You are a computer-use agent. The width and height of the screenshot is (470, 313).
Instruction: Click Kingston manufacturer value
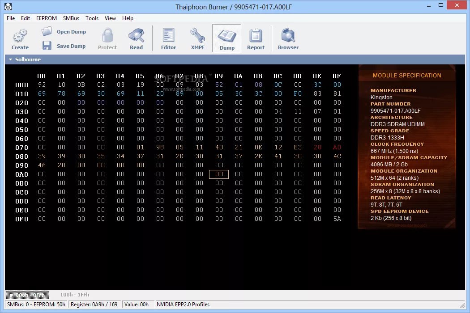pos(381,97)
